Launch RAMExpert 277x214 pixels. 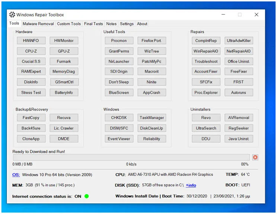click(x=31, y=71)
